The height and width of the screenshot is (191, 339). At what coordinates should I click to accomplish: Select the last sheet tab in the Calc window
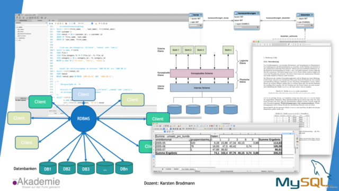tap(189, 169)
